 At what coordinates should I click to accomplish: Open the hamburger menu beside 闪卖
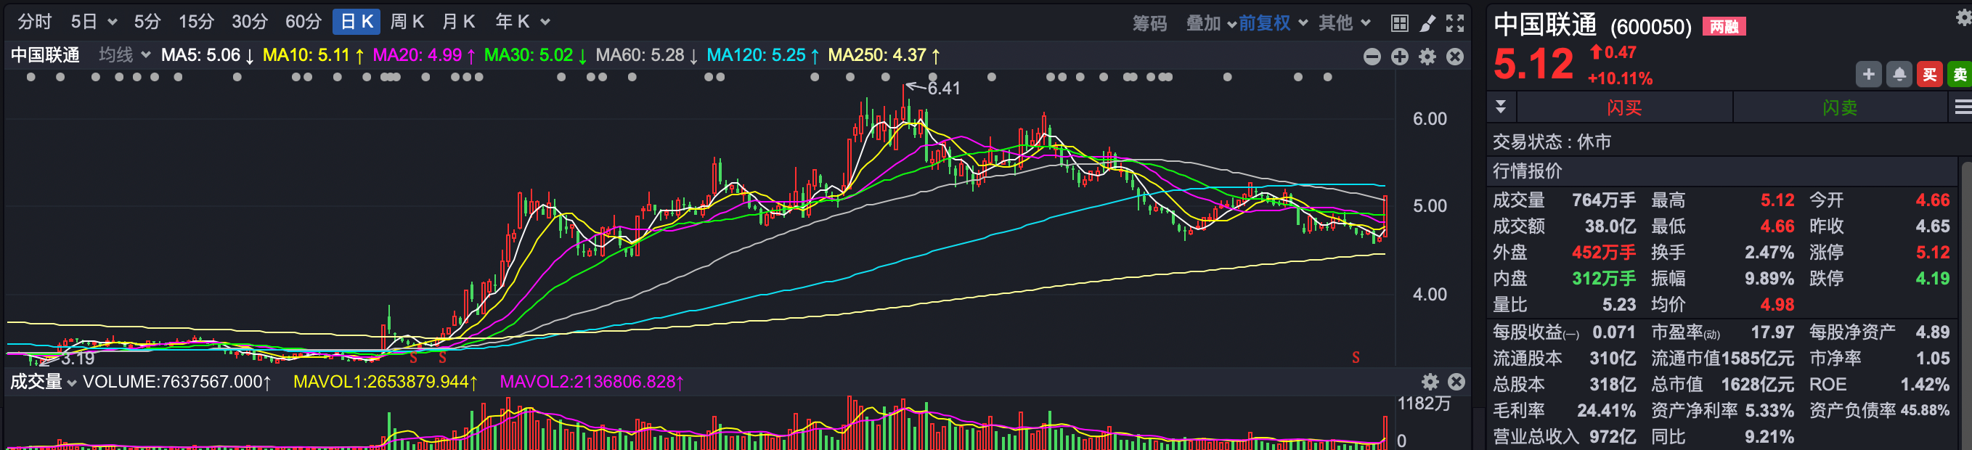pyautogui.click(x=1962, y=107)
